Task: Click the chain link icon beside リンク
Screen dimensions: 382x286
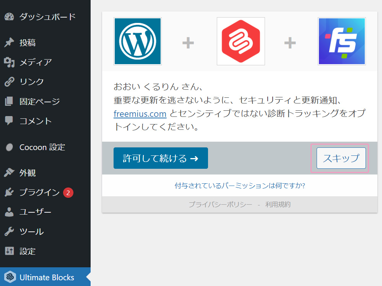Action: tap(9, 82)
